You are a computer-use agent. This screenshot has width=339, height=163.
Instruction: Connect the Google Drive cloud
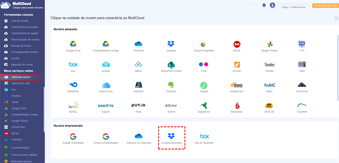click(x=73, y=44)
